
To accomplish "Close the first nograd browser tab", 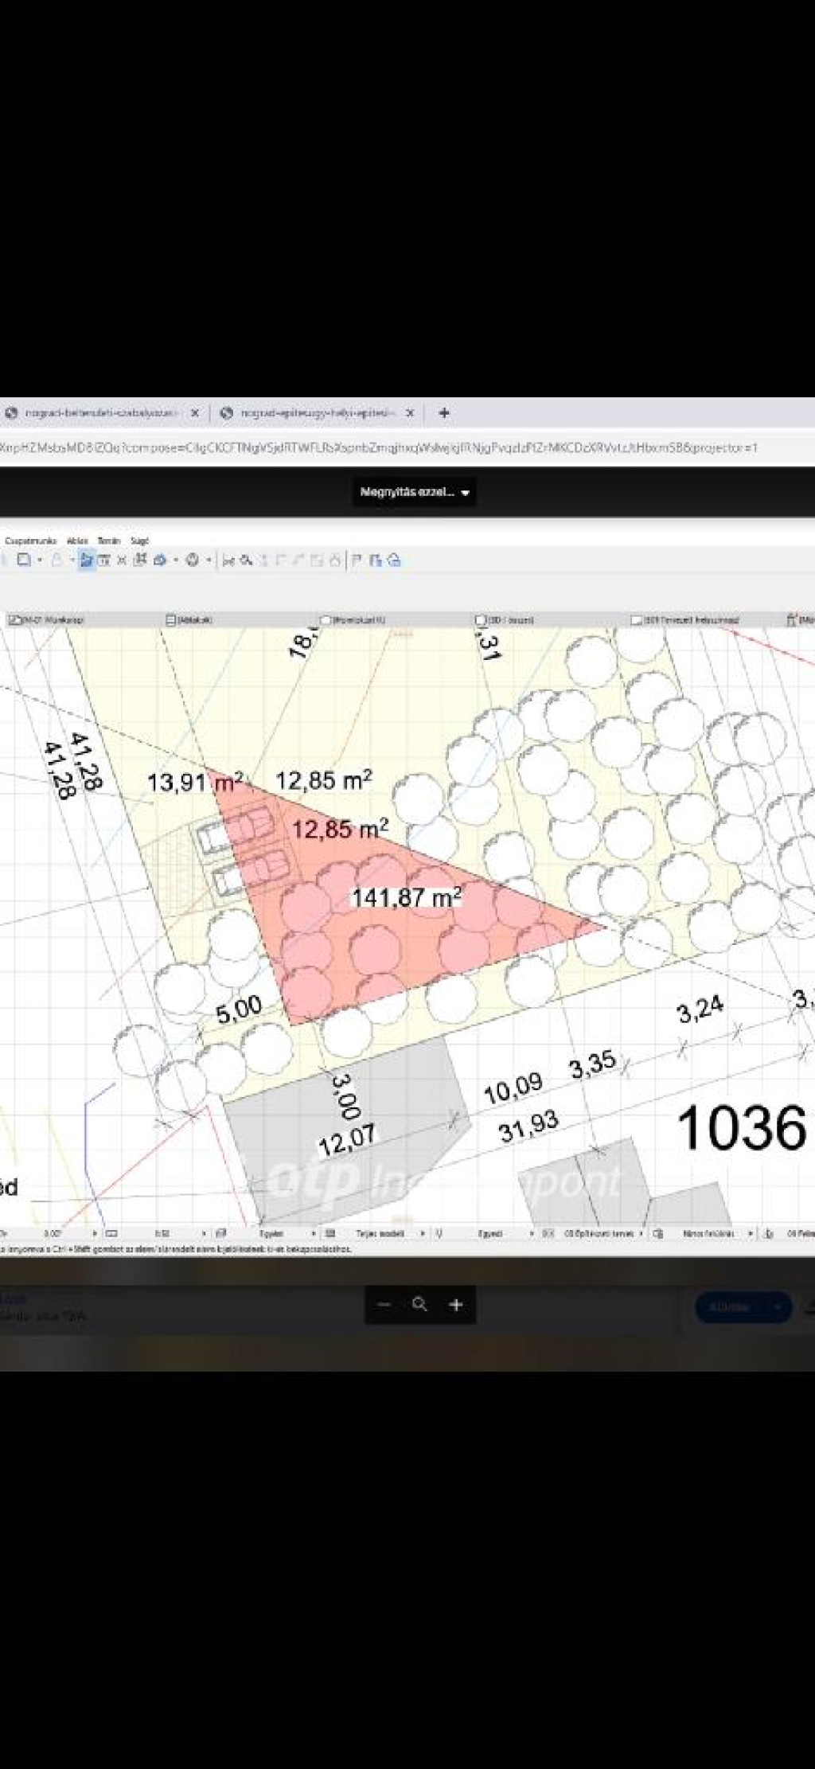I will click(x=195, y=413).
